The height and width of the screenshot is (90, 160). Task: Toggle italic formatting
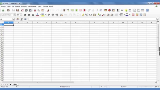click(29, 15)
